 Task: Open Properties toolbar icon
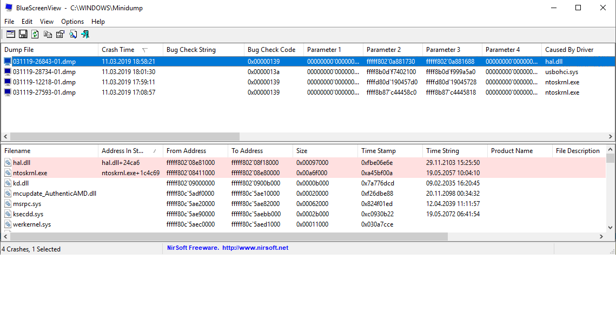point(60,34)
